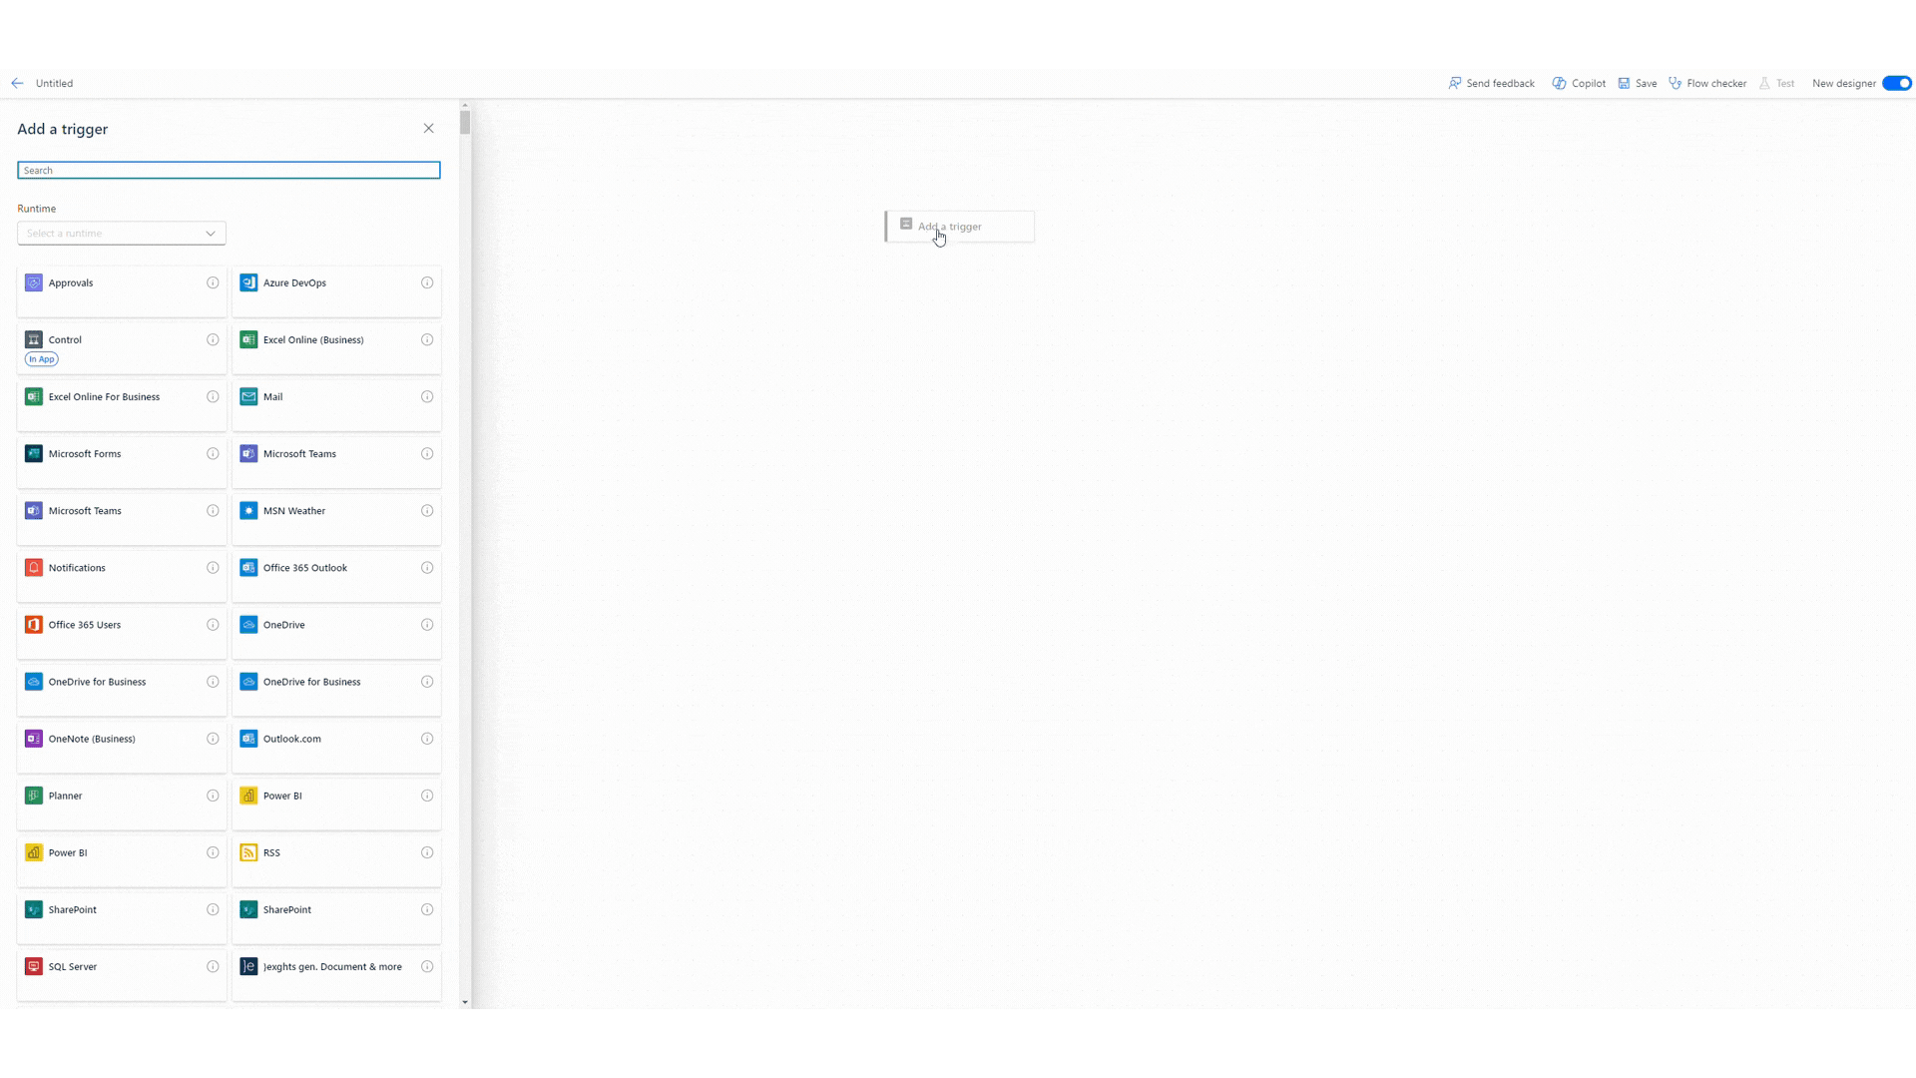Select the Office 365 Outlook connector

pyautogui.click(x=336, y=576)
